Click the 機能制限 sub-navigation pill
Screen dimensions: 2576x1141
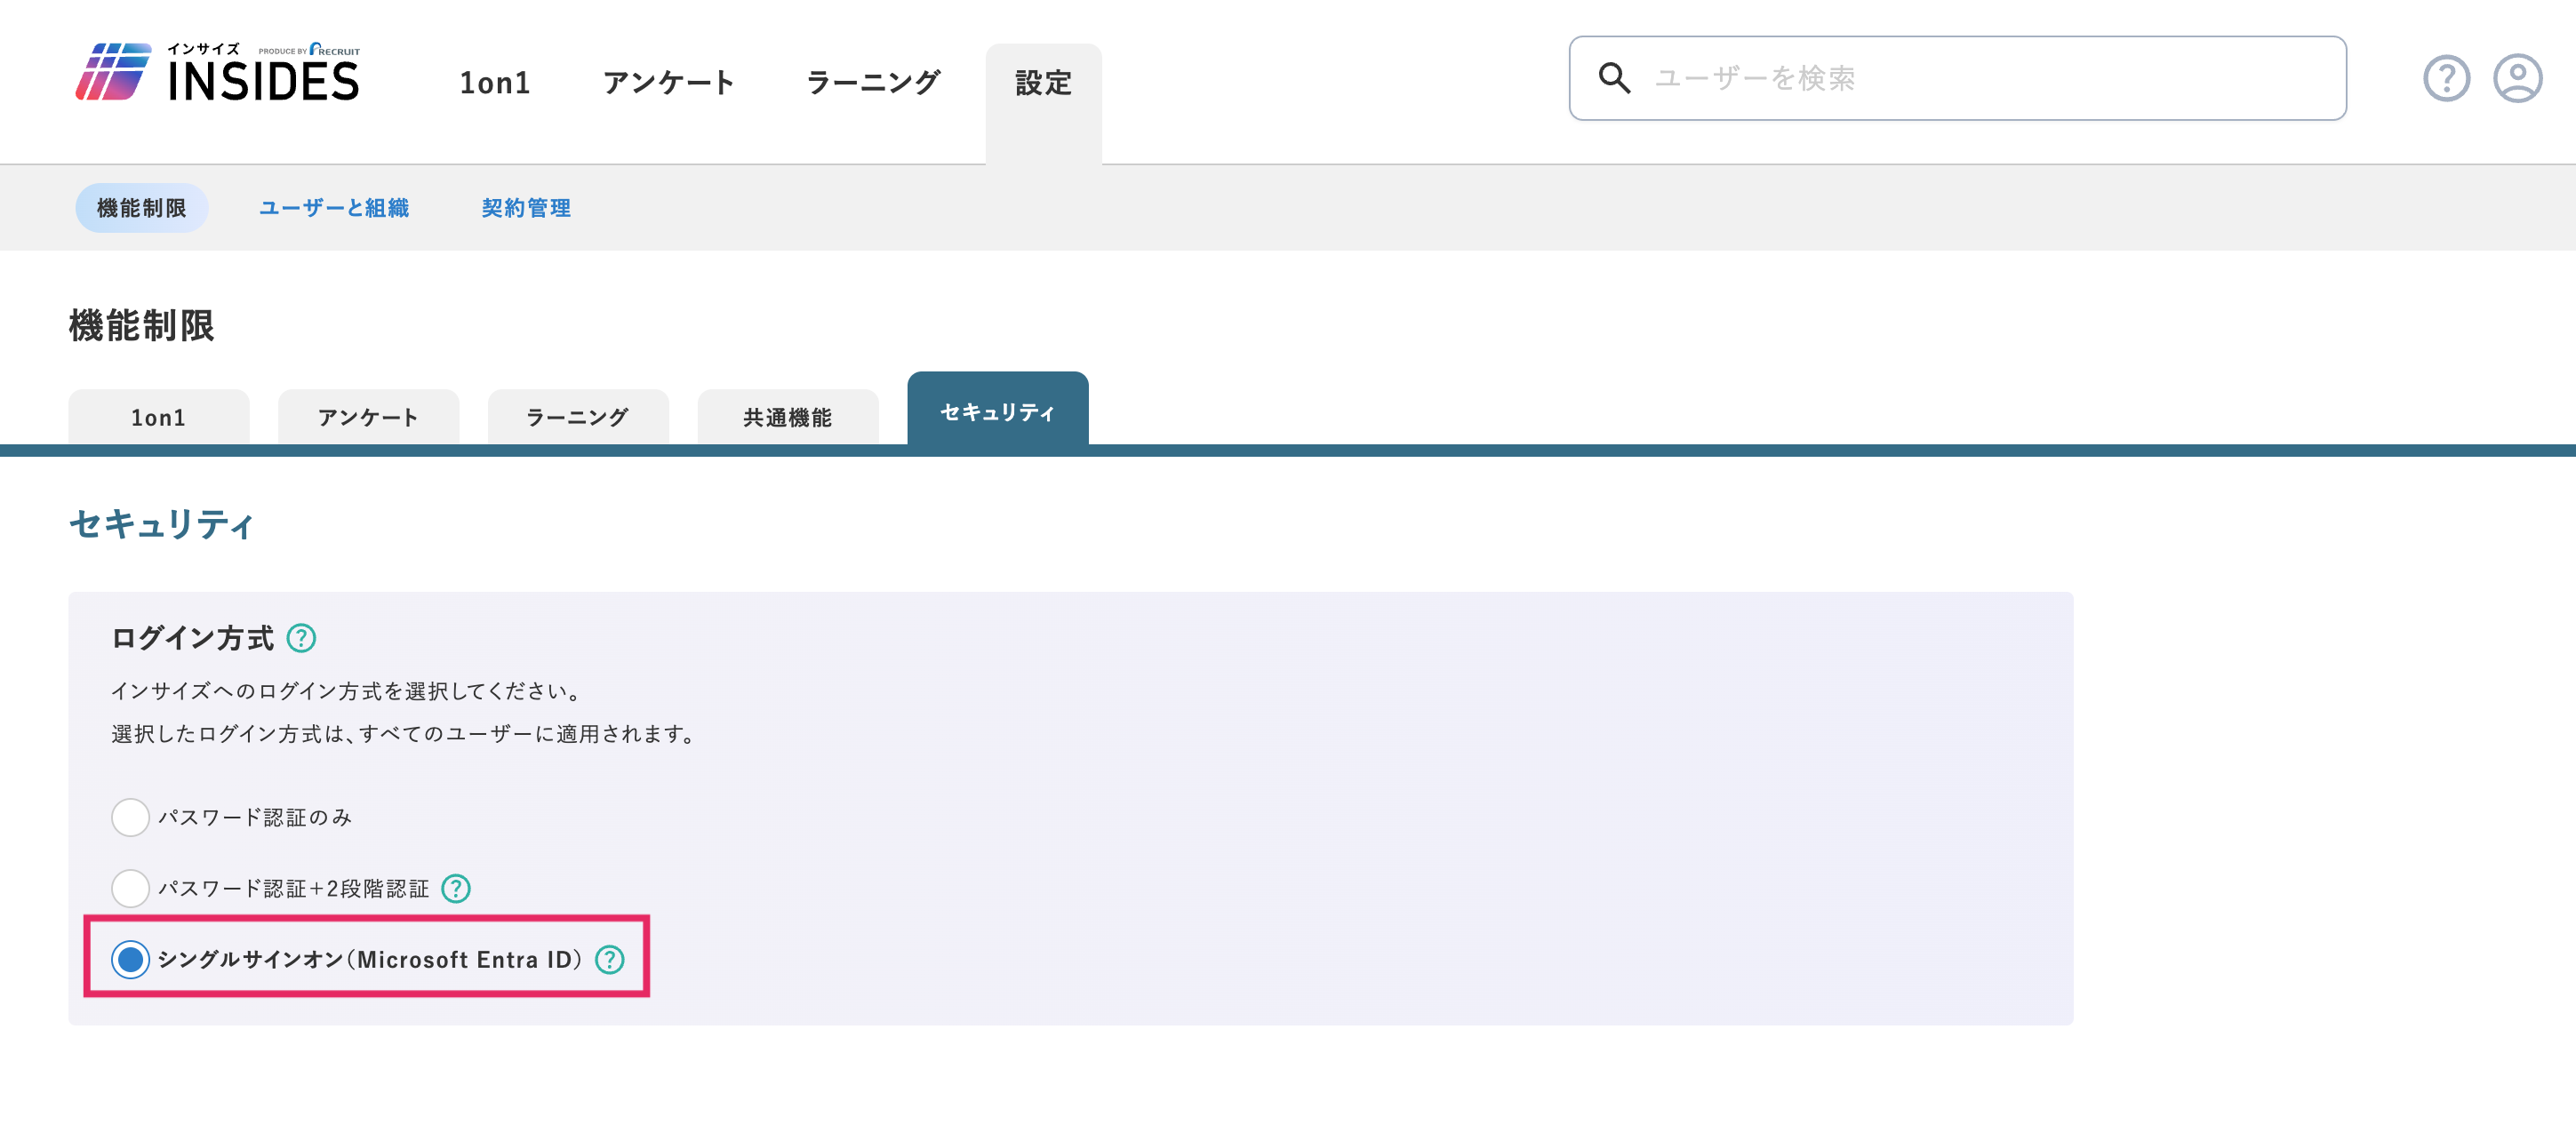click(141, 208)
